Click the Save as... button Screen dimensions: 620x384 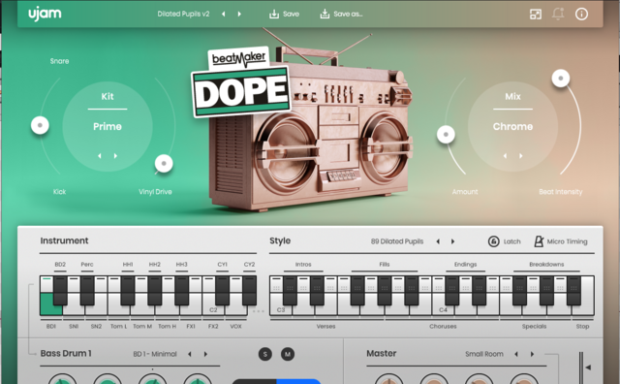(342, 15)
